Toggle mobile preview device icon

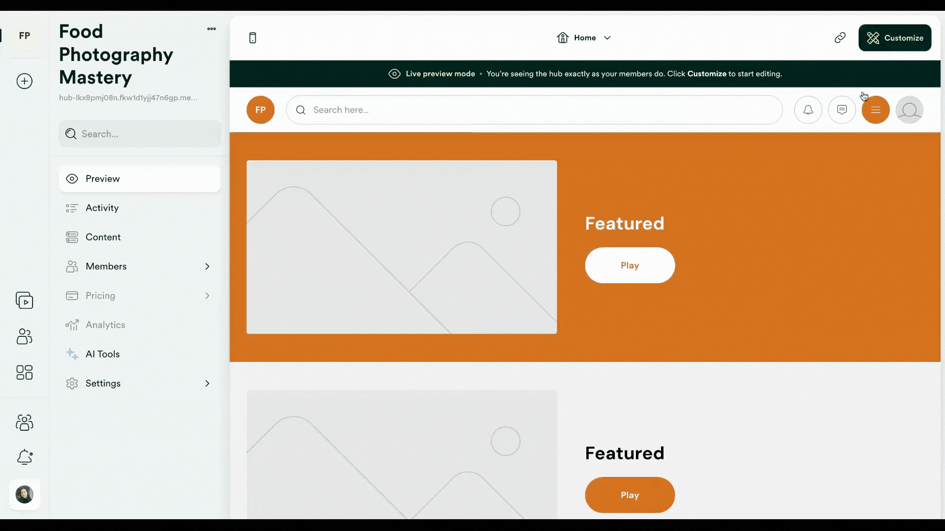tap(252, 38)
